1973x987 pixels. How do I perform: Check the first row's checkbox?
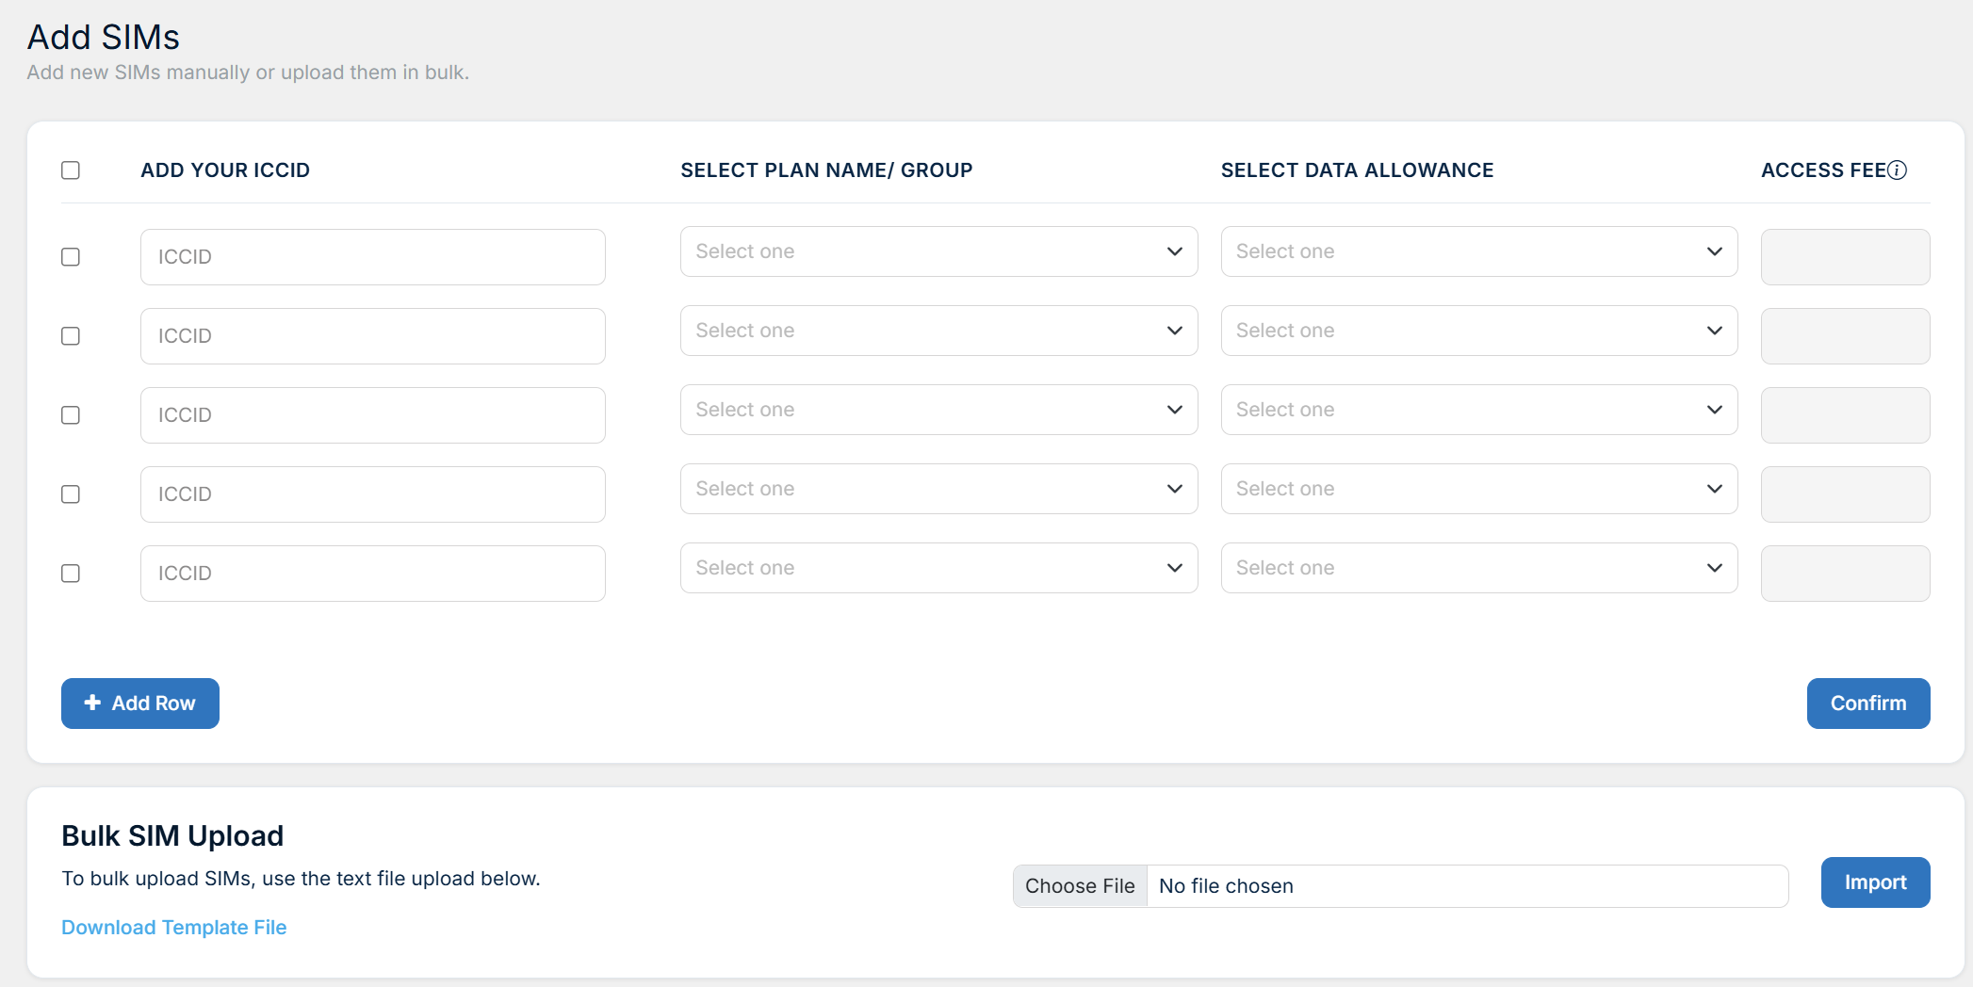click(x=71, y=257)
